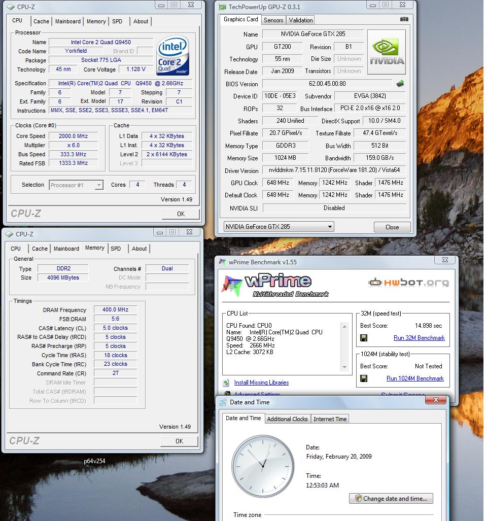
Task: Click the NVIDIA logo in GPU-Z
Action: point(387,52)
